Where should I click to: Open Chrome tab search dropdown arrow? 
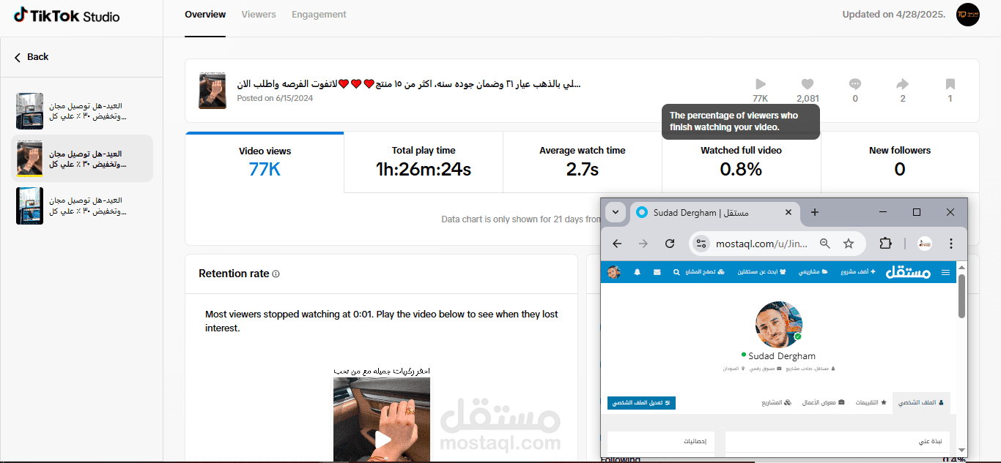coord(616,212)
